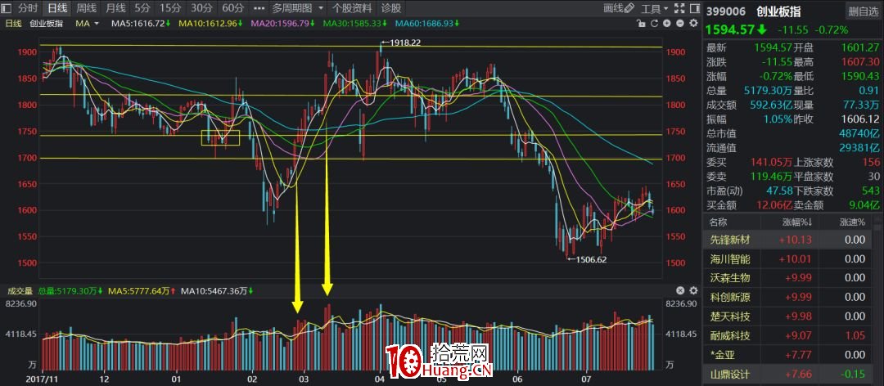Zoom out chart with minus icon
Image resolution: width=884 pixels, height=386 pixels.
pos(679,23)
